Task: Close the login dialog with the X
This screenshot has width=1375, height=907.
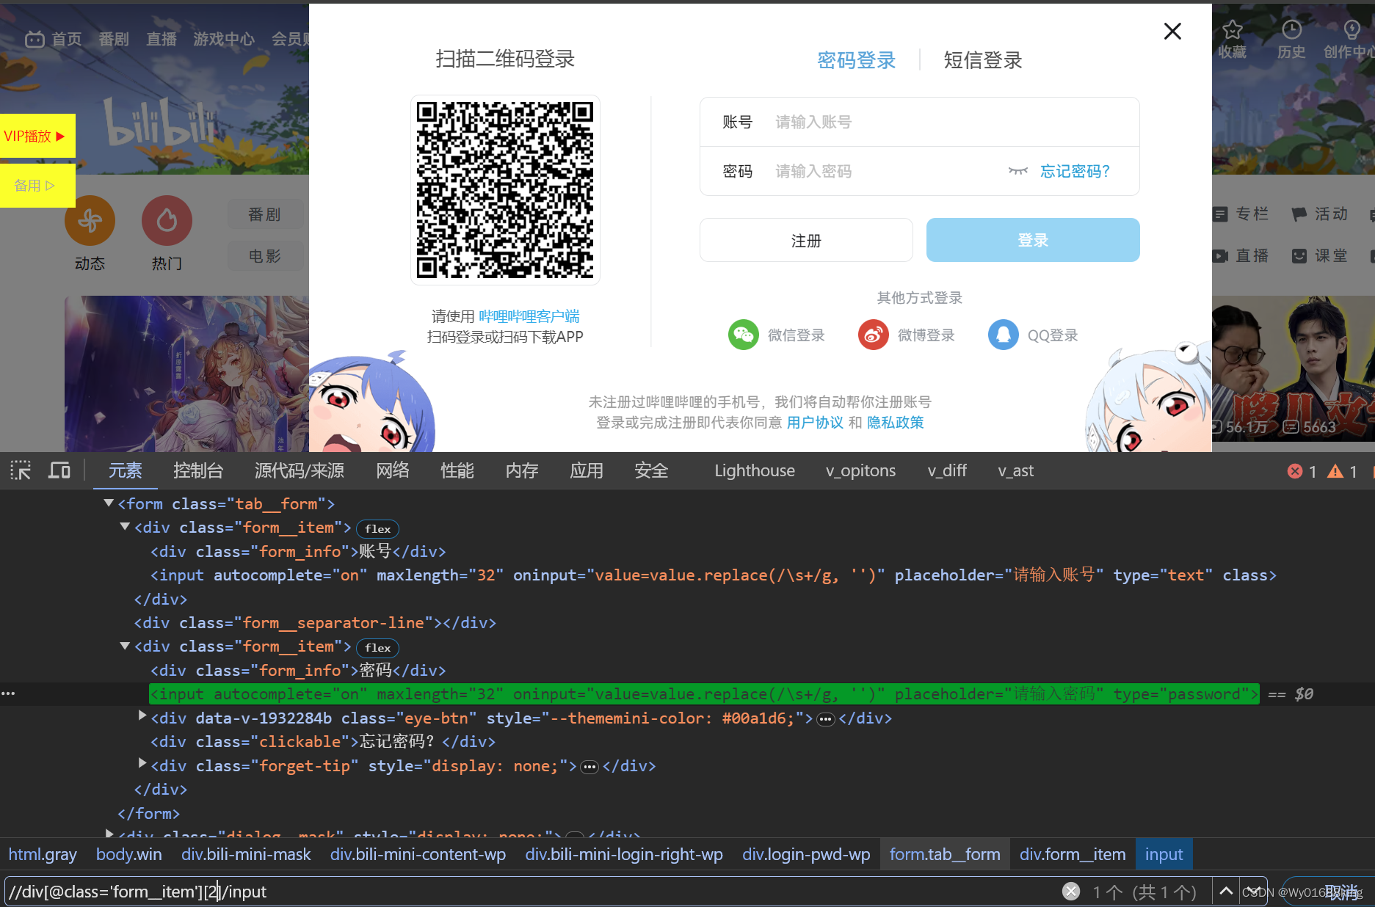Action: 1172,31
